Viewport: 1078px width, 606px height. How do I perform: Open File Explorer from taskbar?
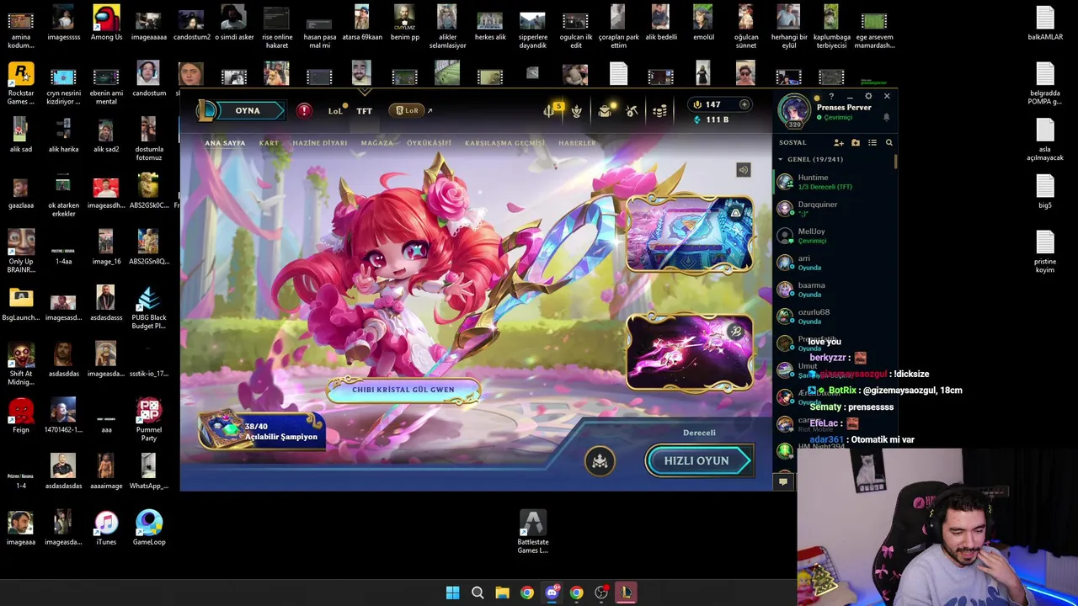tap(502, 593)
